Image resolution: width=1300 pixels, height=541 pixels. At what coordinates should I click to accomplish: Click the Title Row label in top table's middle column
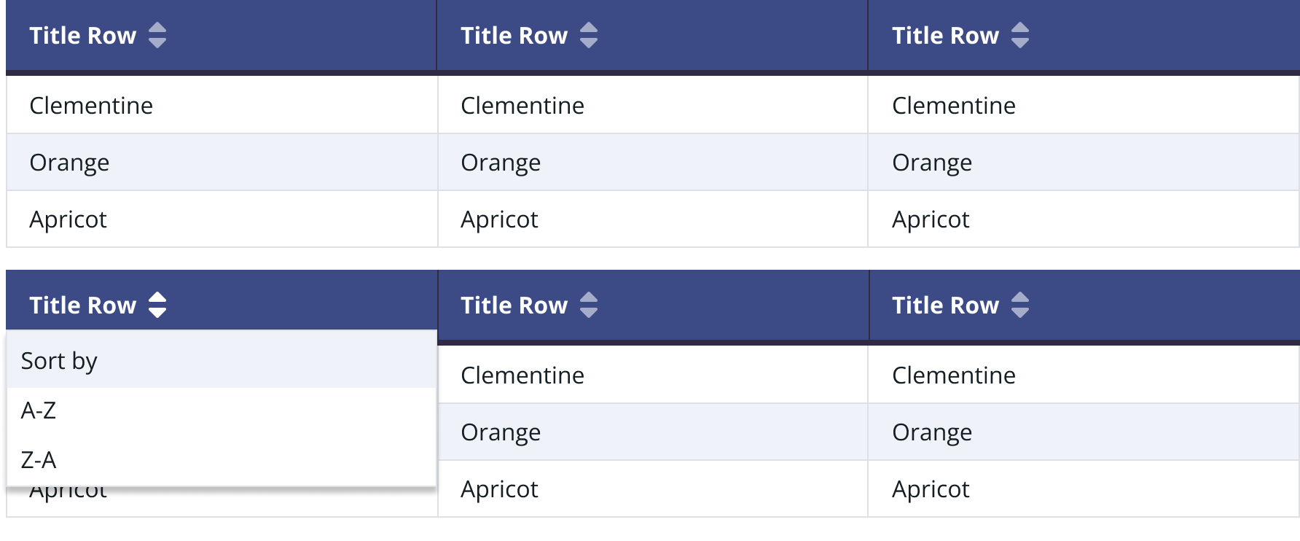pos(514,36)
